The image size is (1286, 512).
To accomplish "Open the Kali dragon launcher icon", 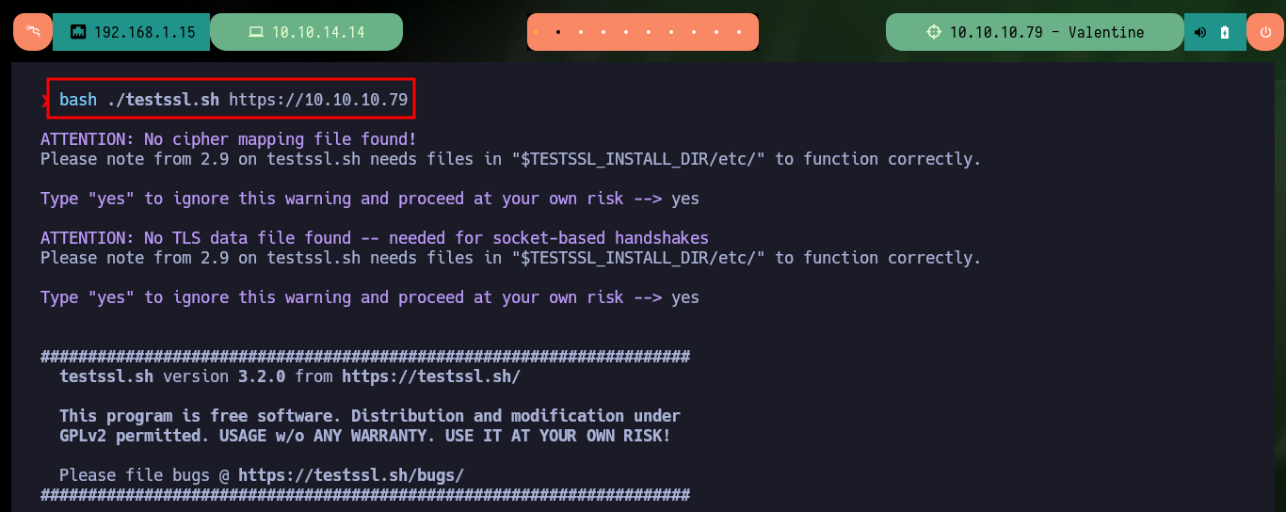I will 33,32.
